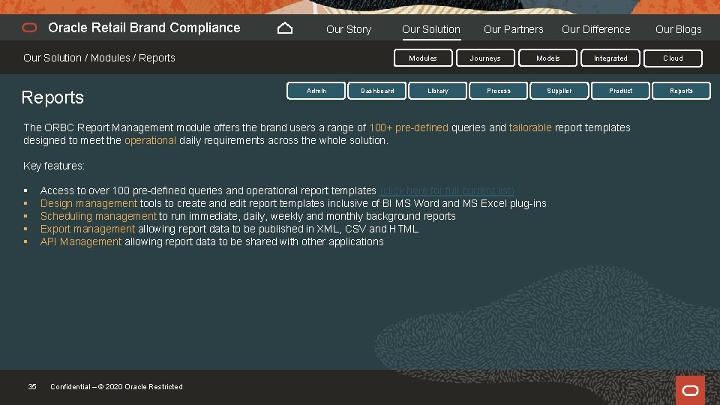Click the 'Scheduling management' highlighted text
Screen dimensions: 720x405
tap(99, 216)
